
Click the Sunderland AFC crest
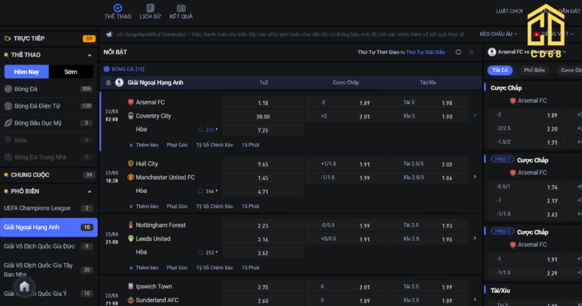131,300
